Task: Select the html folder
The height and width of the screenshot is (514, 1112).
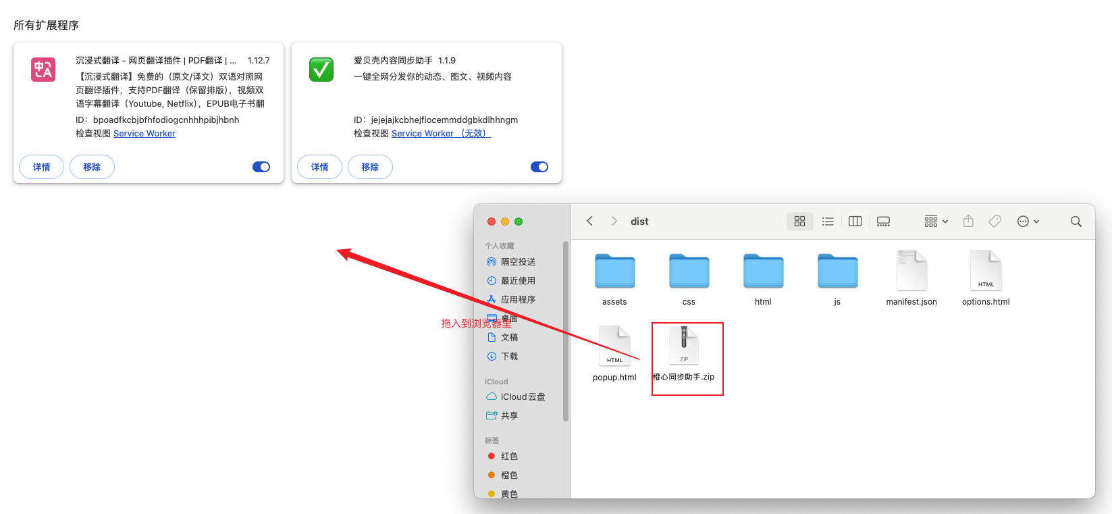Action: [763, 280]
